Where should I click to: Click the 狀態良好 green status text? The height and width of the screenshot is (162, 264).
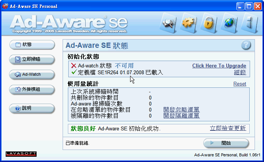(83, 129)
